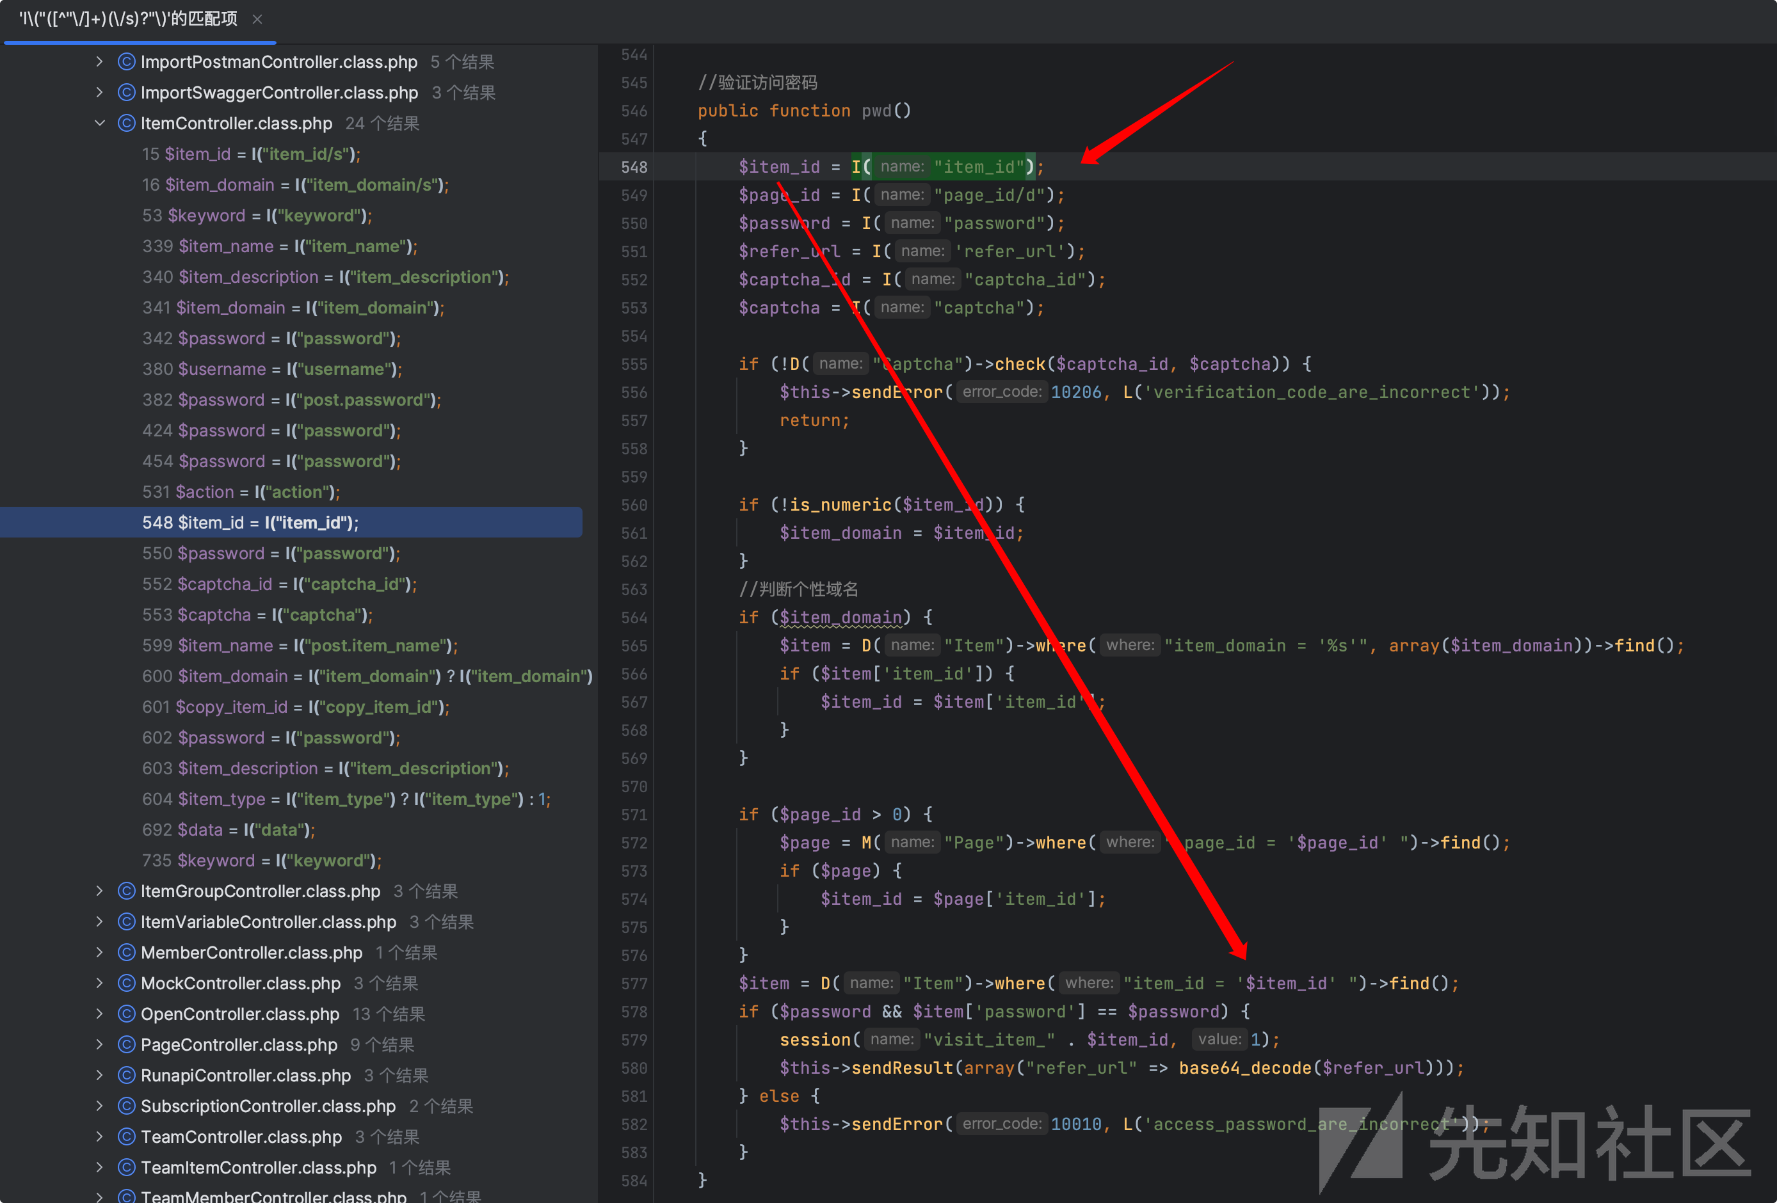Open result line 604 item_type
The width and height of the screenshot is (1777, 1203).
[346, 799]
